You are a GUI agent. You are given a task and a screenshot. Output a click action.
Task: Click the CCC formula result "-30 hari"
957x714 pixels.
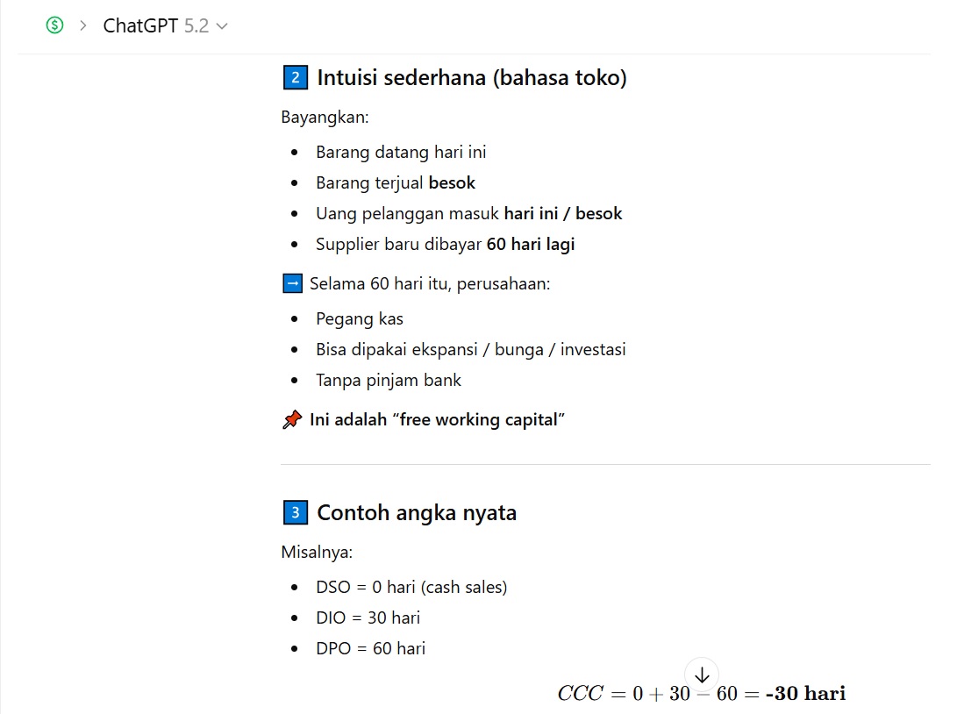(x=804, y=694)
